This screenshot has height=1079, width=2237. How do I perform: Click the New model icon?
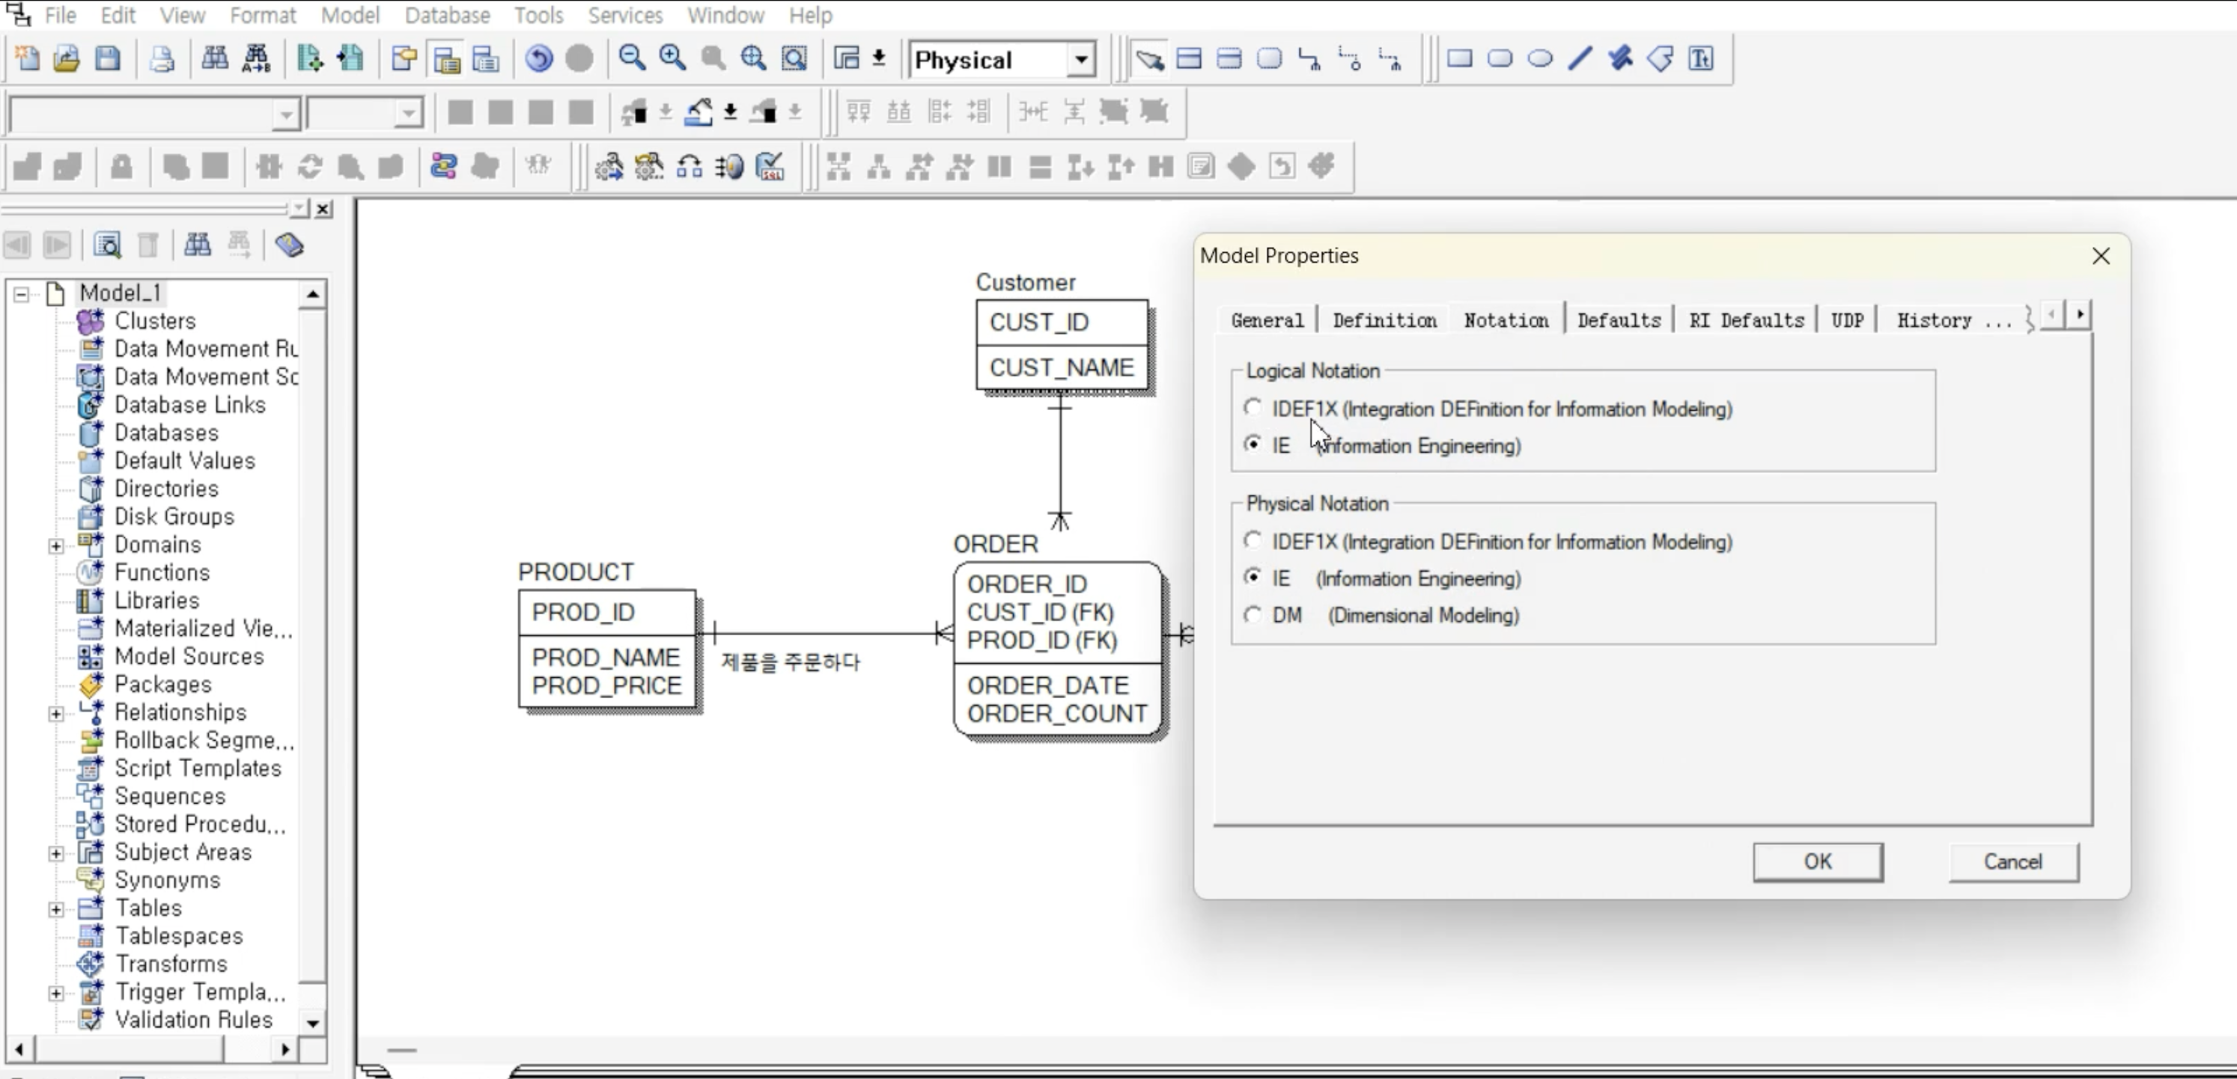[x=27, y=59]
